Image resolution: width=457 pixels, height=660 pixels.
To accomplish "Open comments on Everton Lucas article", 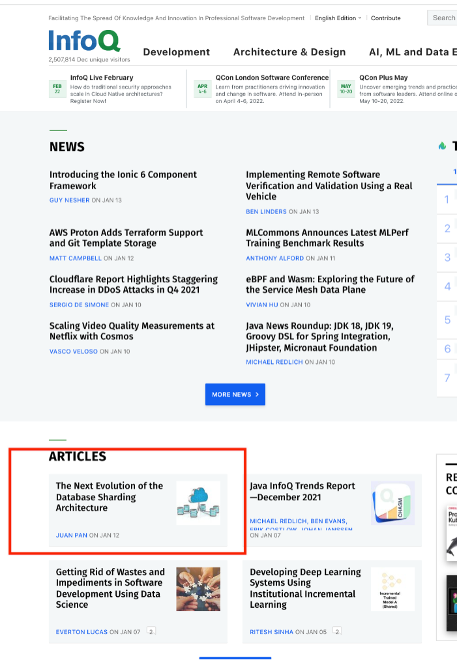I will point(151,631).
